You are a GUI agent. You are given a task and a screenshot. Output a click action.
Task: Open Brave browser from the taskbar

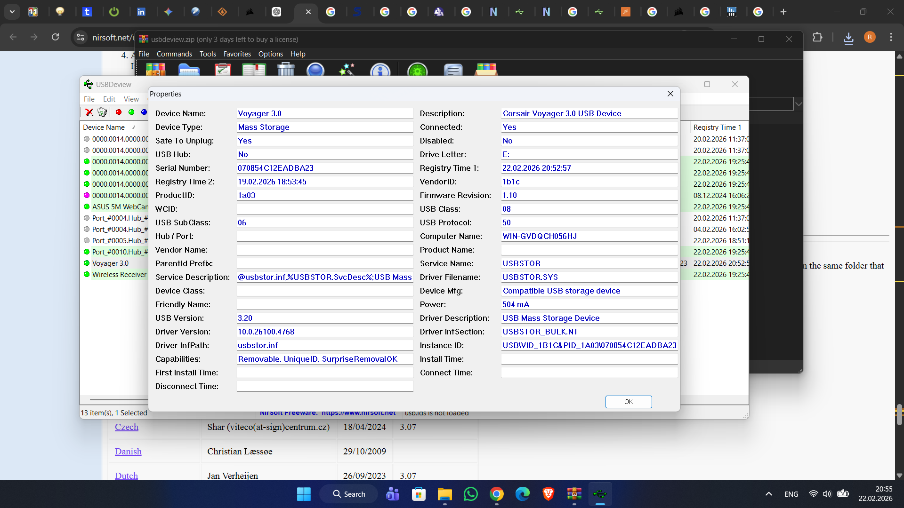tap(549, 494)
